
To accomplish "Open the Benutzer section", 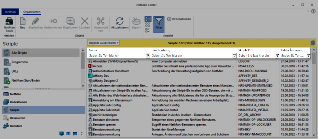I will click(16, 126).
